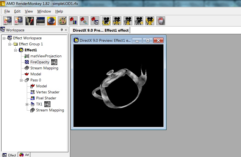Collapse the Effect1 tree node
The height and width of the screenshot is (157, 241).
15,50
